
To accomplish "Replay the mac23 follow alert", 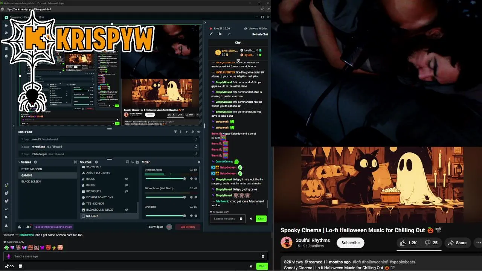I will click(x=196, y=139).
